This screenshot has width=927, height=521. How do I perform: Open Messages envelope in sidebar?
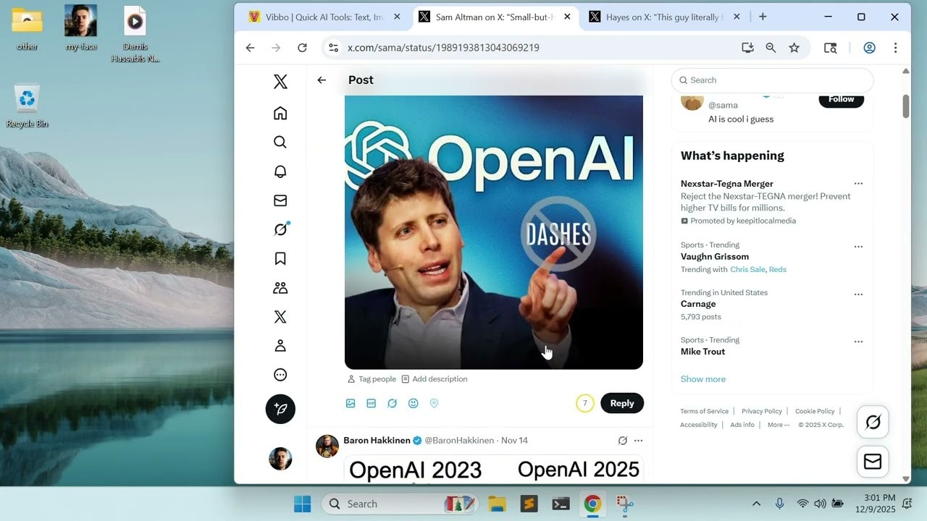(280, 200)
